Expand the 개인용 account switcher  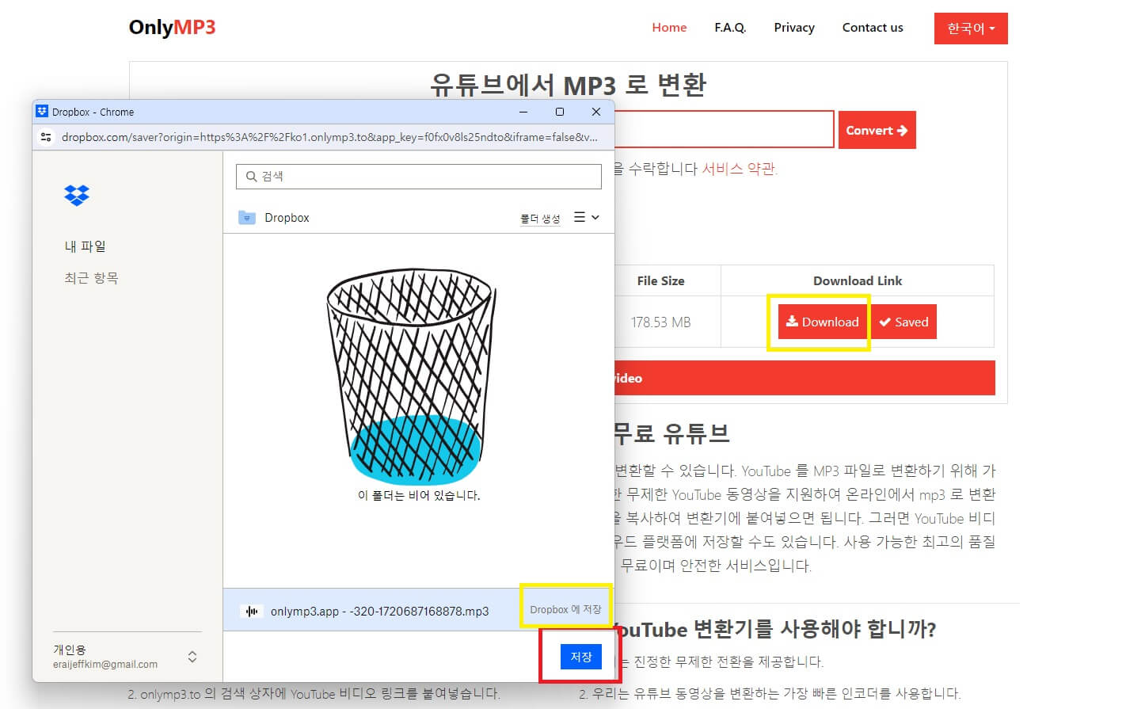coord(192,657)
